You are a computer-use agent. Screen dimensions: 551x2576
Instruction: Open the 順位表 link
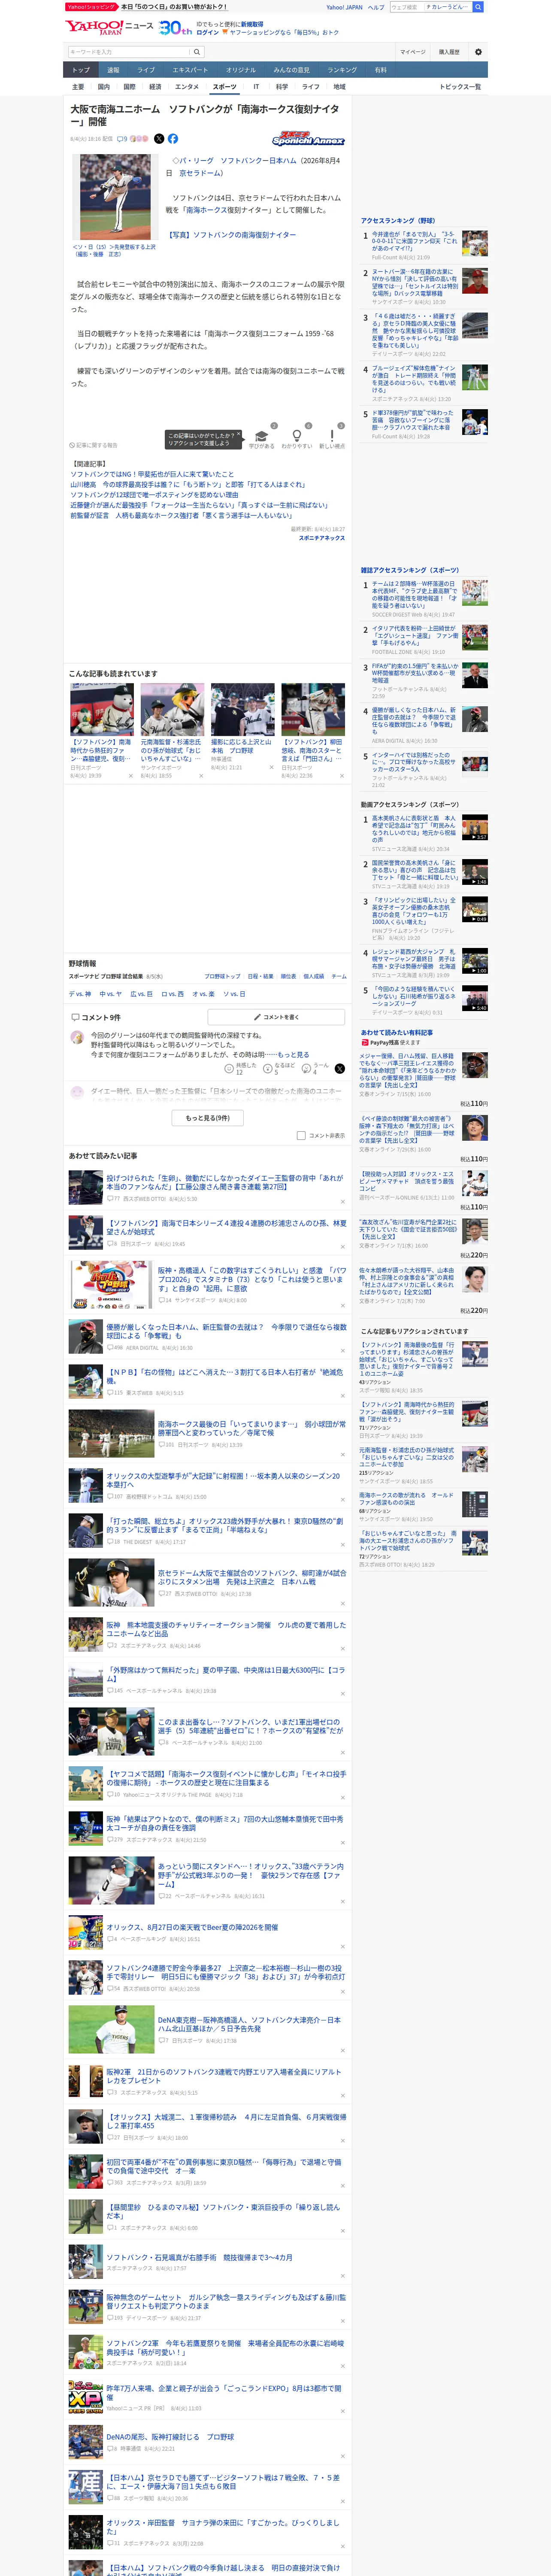[x=288, y=976]
